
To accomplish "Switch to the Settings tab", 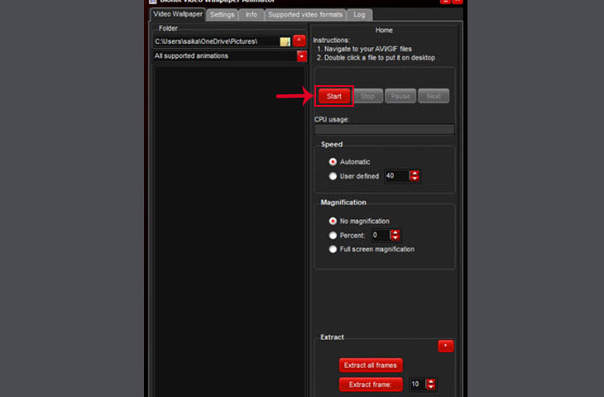I will [x=222, y=15].
